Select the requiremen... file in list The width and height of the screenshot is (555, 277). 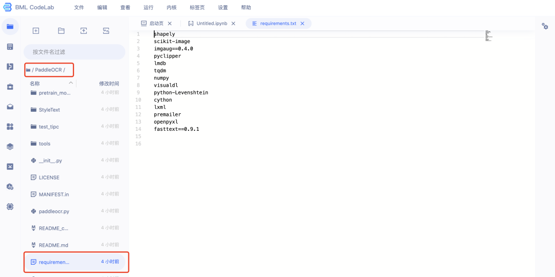(x=75, y=262)
